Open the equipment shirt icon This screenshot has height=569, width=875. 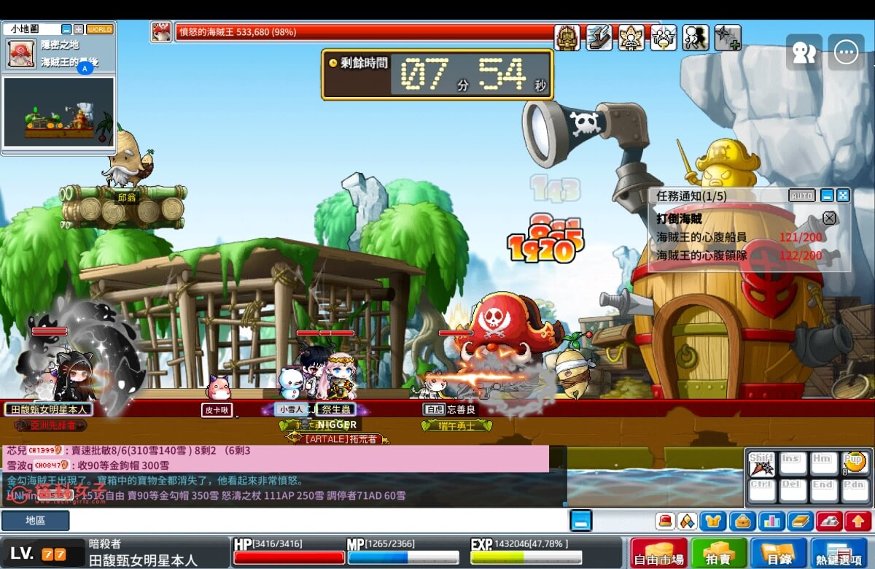(713, 522)
